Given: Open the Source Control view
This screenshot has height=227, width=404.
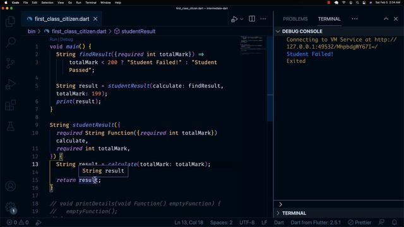Looking at the screenshot, I should pos(10,63).
